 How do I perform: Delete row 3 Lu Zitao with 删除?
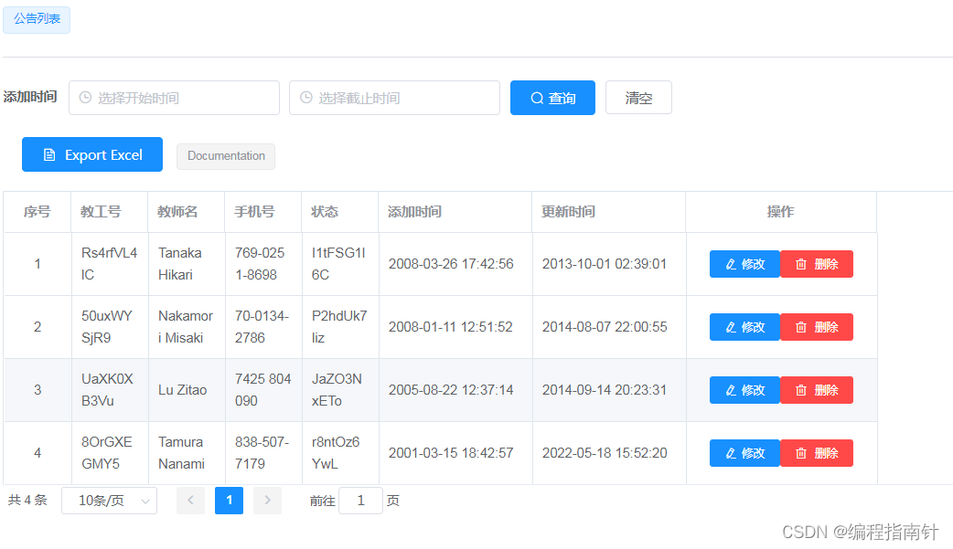[817, 390]
